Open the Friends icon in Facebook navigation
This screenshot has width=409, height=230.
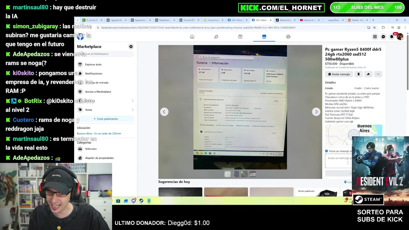216,37
